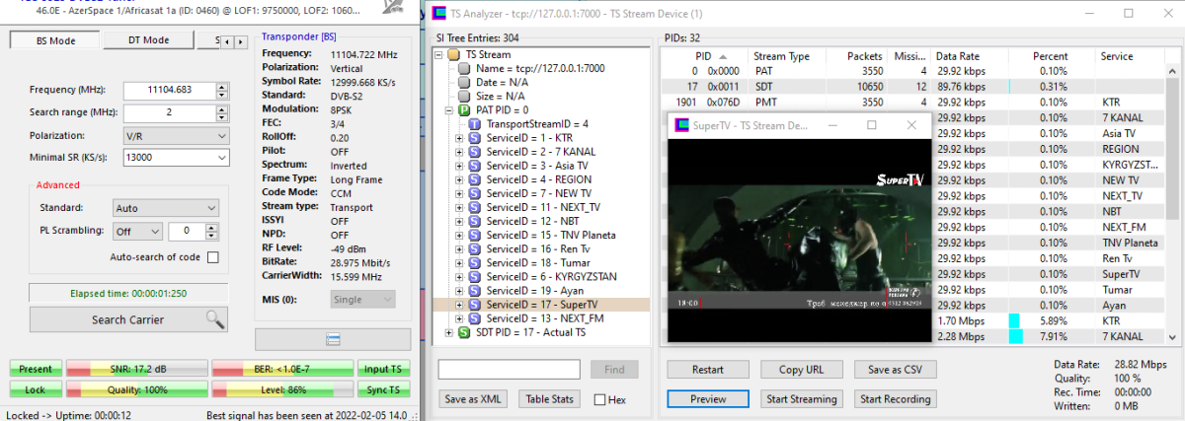
Task: Expand ServiceID = 1 - KTR node
Action: [x=459, y=138]
